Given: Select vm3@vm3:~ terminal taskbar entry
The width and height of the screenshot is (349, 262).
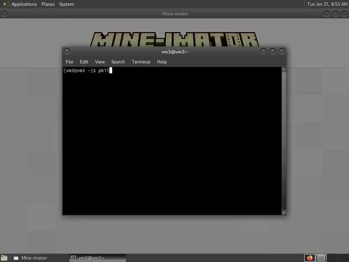Looking at the screenshot, I should click(97, 258).
